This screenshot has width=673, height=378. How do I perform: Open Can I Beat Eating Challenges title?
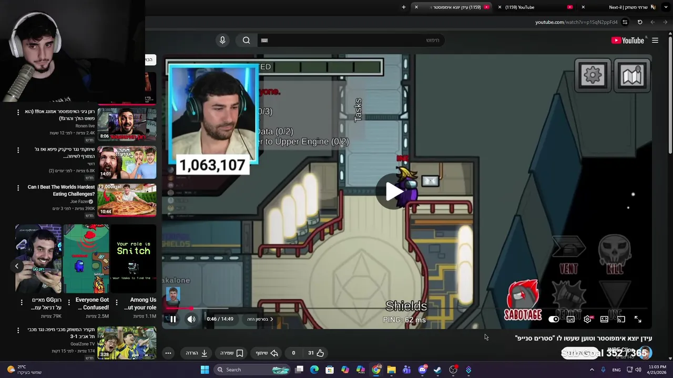tap(61, 191)
